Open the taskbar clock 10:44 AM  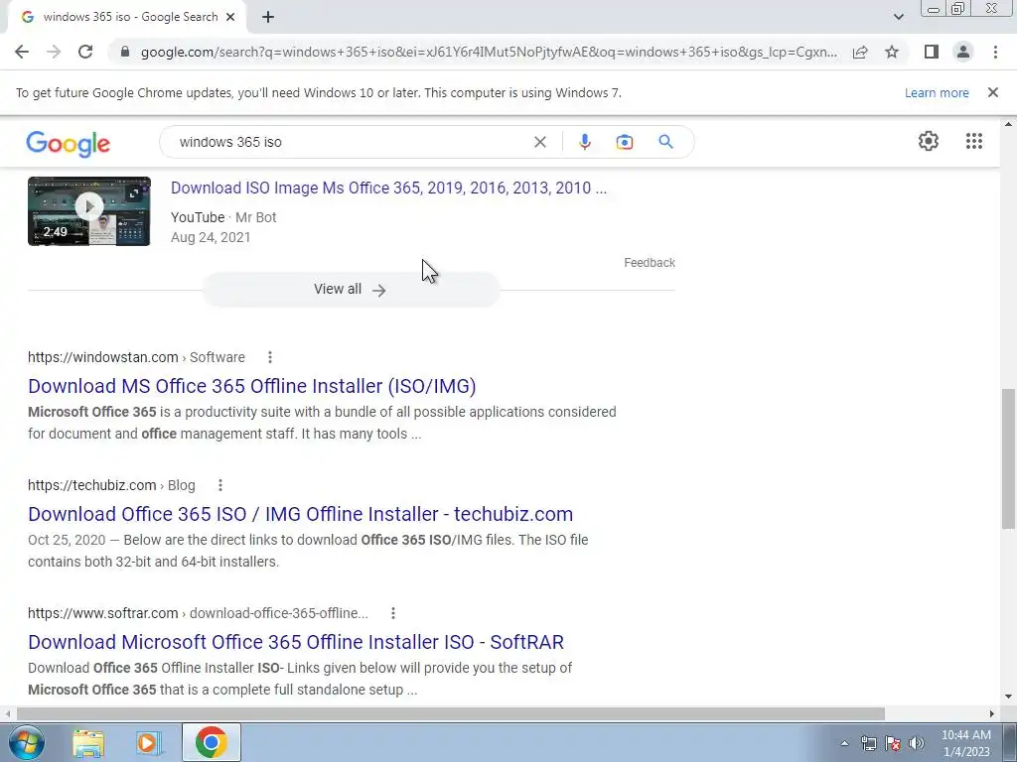(965, 743)
